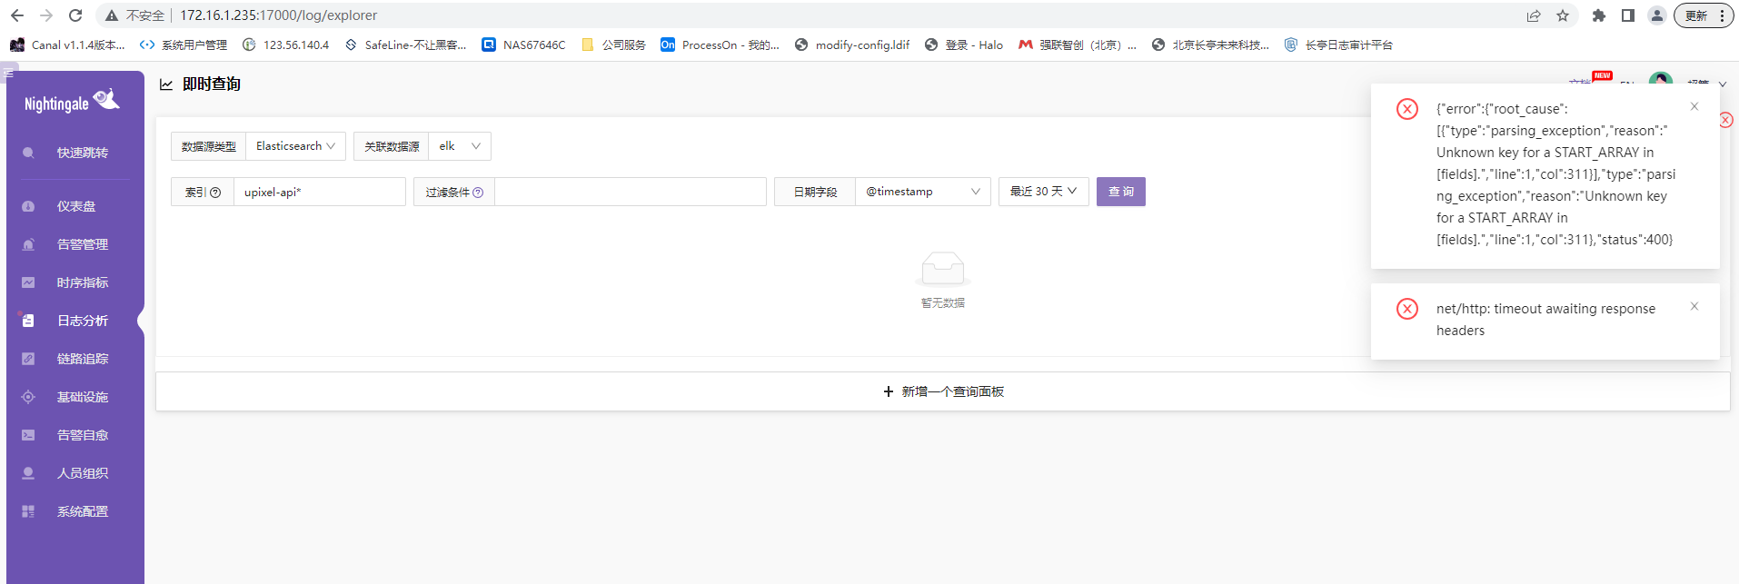Open the @timestamp date field dropdown

pos(922,192)
